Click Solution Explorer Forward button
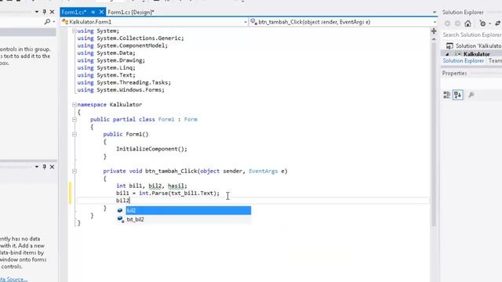Viewport: 502px width, 282px height. pos(458,23)
